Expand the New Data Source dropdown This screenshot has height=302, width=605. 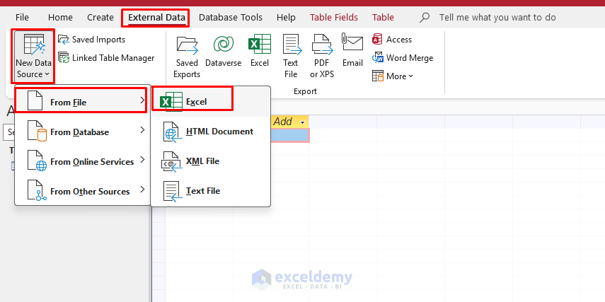tap(33, 57)
